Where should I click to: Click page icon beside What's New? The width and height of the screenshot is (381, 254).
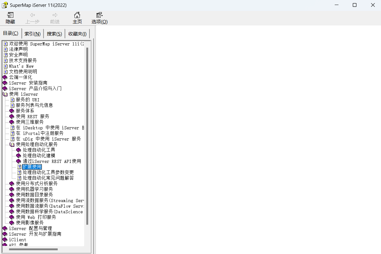tap(5, 66)
